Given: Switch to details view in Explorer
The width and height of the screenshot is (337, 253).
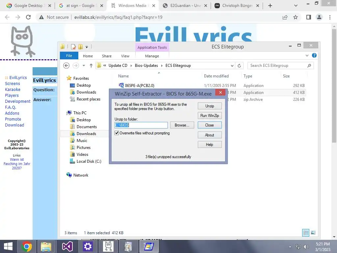Looking at the screenshot, I should 306,233.
